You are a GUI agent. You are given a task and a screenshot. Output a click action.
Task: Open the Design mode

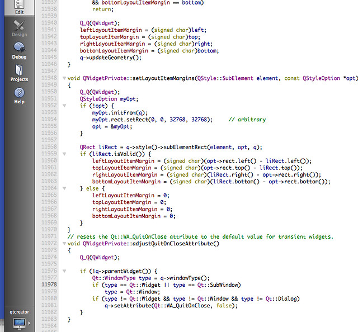(x=19, y=28)
